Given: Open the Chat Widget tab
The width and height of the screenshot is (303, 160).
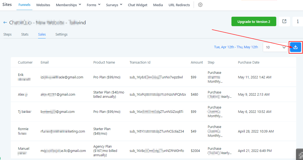Looking at the screenshot, I should [x=137, y=5].
